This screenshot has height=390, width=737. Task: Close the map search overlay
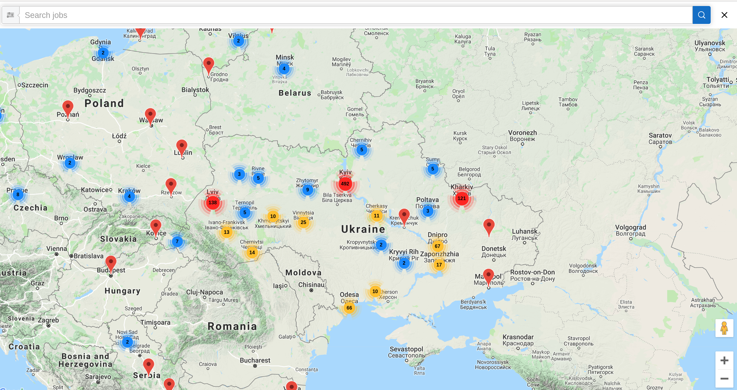[x=724, y=15]
